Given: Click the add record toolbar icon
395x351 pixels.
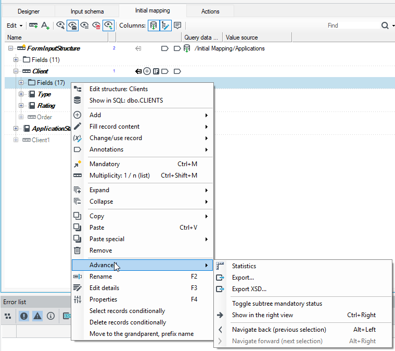Looking at the screenshot, I should click(33, 26).
